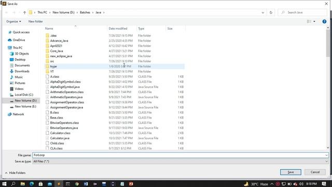
Task: Select the Base.class file
Action: [57, 117]
